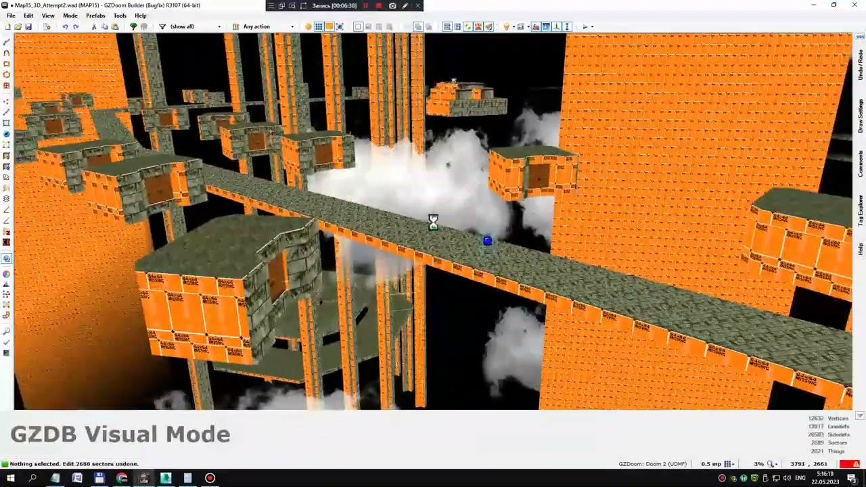The image size is (866, 487).
Task: Open the Comments side tab
Action: tap(861, 163)
